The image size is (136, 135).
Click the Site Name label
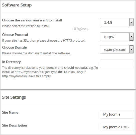(10, 112)
